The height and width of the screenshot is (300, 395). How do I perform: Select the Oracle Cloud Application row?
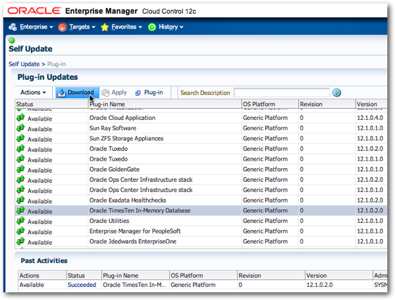201,118
